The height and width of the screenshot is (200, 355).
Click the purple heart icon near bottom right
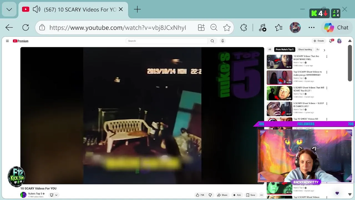pyautogui.click(x=337, y=193)
